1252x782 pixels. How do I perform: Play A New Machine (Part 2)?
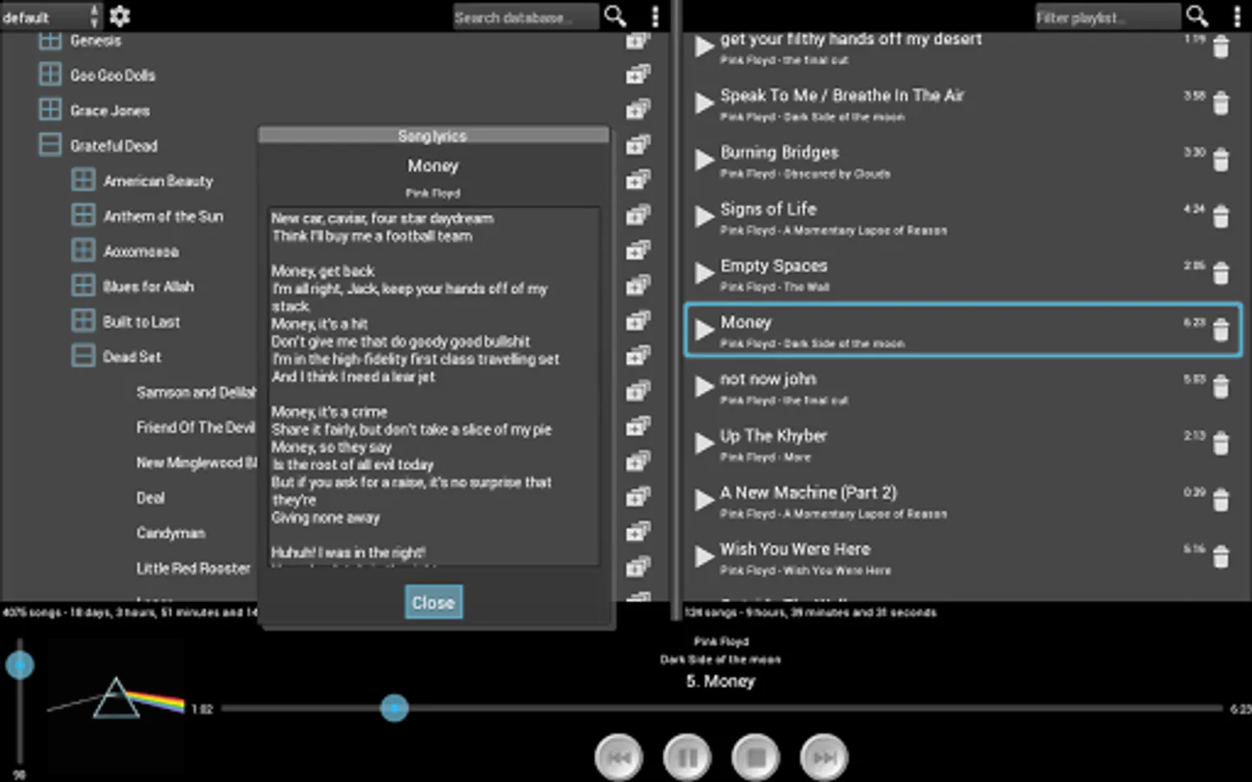pos(703,500)
